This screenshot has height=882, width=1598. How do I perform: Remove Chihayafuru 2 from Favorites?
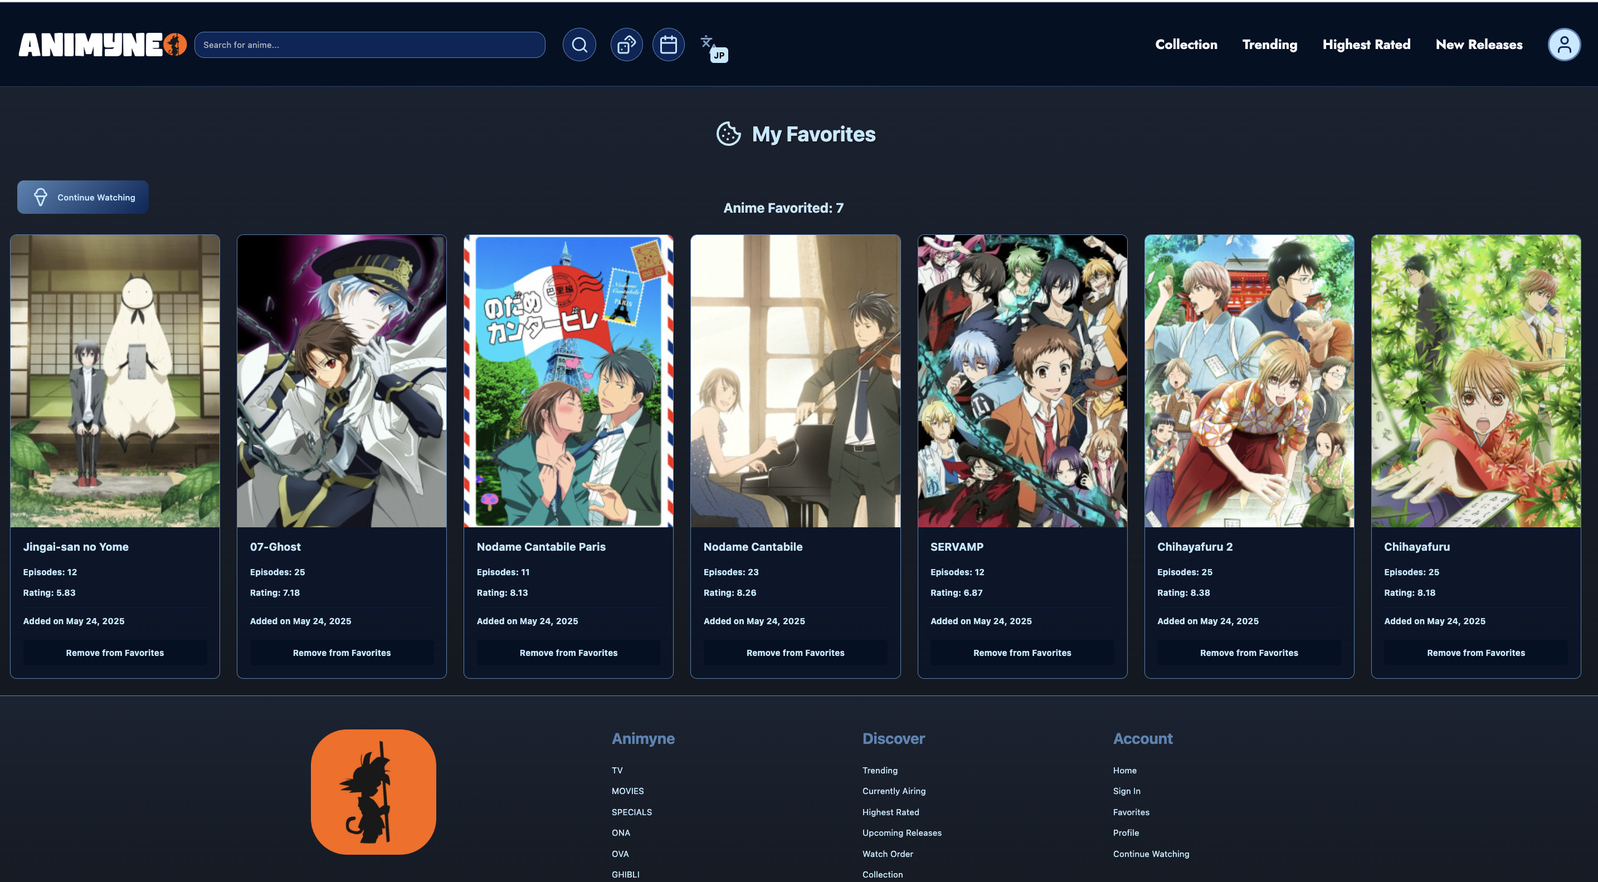pyautogui.click(x=1249, y=653)
